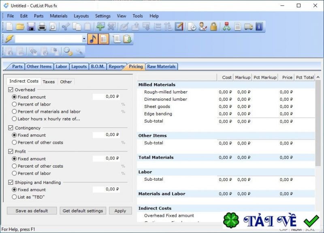The image size is (324, 233).
Task: Save the project using floppy disk icon
Action: [x=31, y=27]
